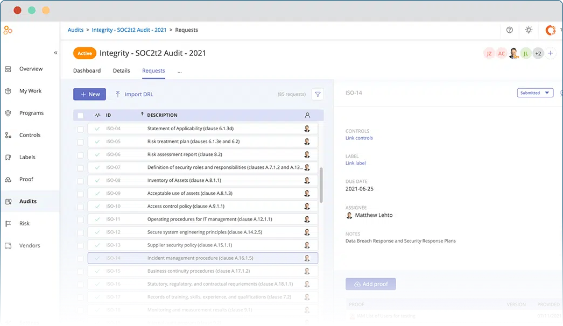Click the Link controls link

click(359, 138)
